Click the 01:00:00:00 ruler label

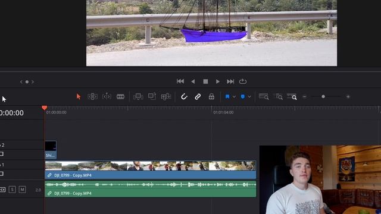click(56, 112)
